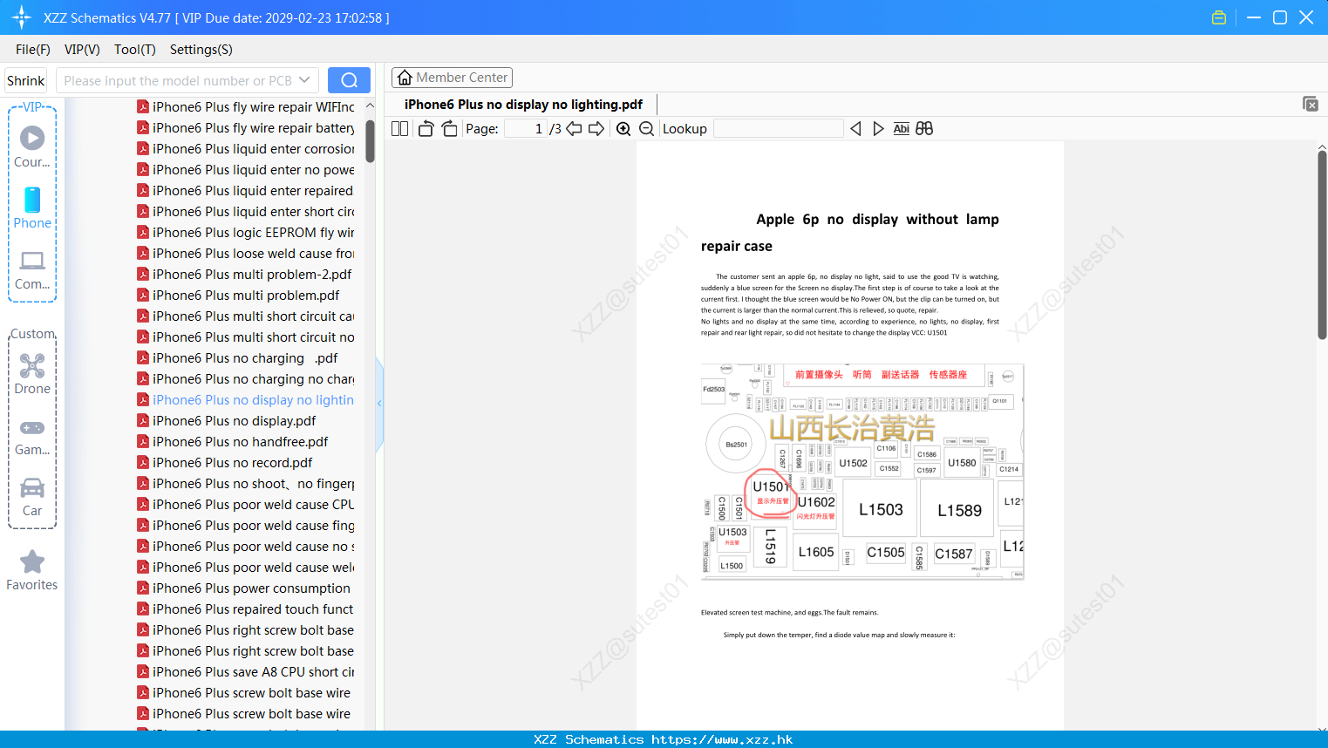This screenshot has height=748, width=1328.
Task: Open iPhone6 Plus no charging no charge file
Action: tap(246, 379)
